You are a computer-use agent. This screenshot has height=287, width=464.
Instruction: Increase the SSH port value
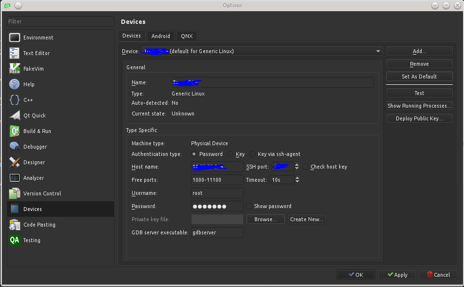[x=297, y=165]
